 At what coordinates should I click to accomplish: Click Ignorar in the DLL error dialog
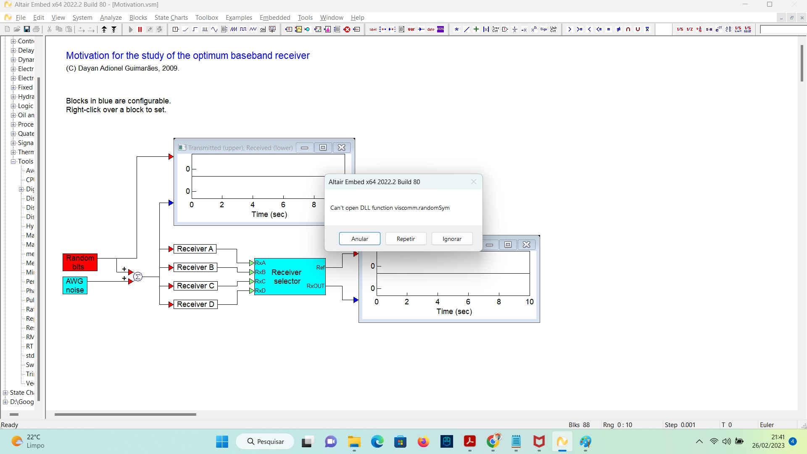(x=452, y=238)
